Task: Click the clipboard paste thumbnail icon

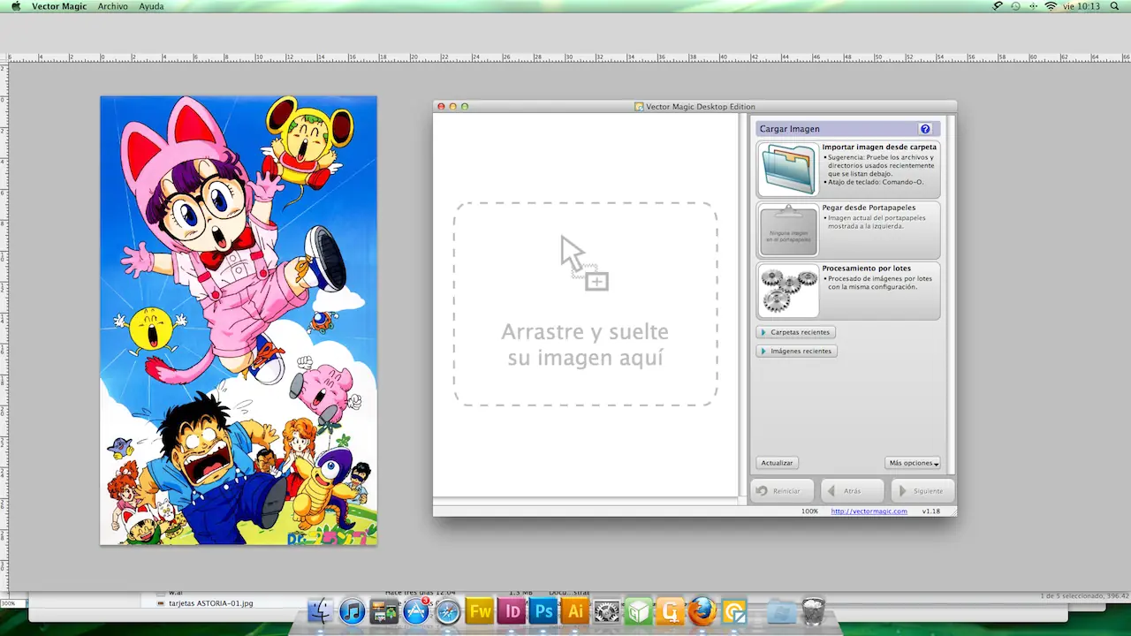Action: click(x=788, y=230)
